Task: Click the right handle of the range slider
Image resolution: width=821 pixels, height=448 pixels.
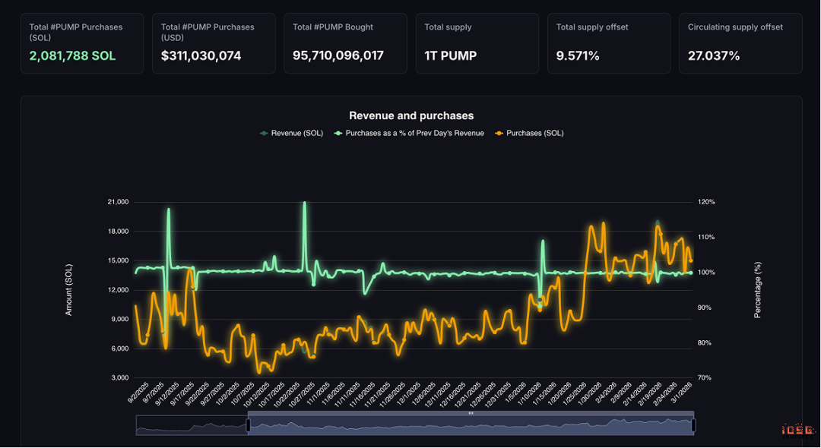Action: point(693,425)
